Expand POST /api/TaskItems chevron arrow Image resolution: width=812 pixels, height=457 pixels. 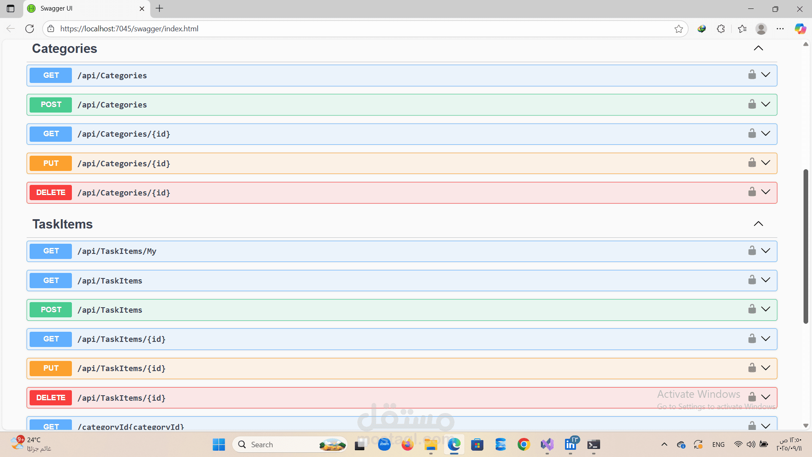[765, 309]
